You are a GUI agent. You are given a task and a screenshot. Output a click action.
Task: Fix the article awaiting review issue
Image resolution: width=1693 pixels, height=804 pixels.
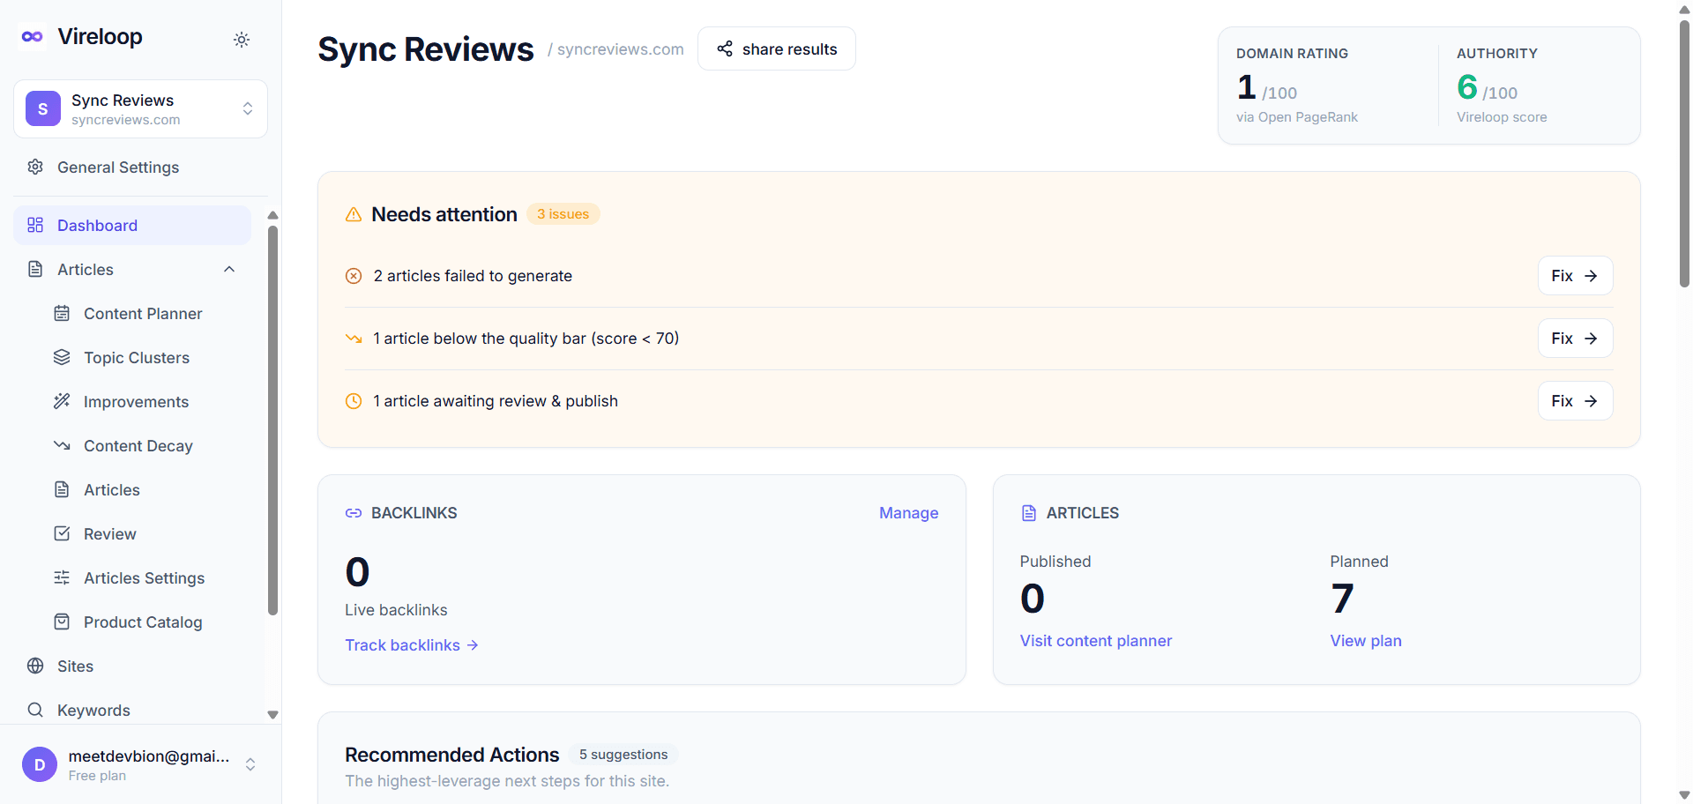click(x=1575, y=401)
